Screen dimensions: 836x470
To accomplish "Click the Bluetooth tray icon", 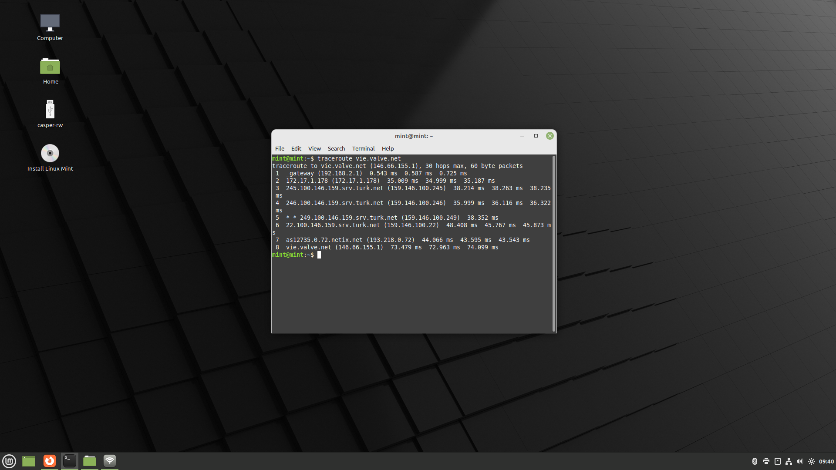I will click(x=755, y=461).
